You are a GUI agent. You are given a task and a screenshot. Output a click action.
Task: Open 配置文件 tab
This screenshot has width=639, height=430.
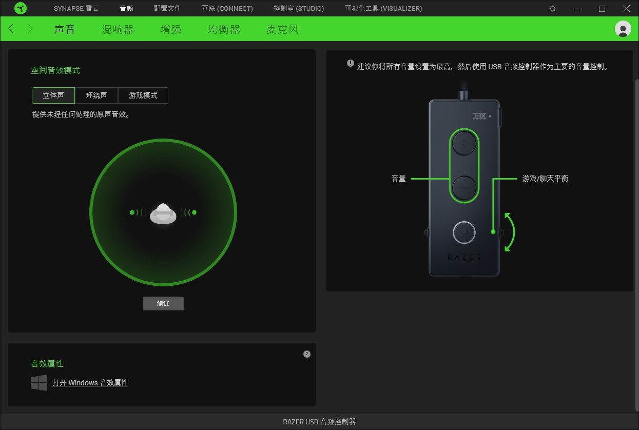click(167, 9)
